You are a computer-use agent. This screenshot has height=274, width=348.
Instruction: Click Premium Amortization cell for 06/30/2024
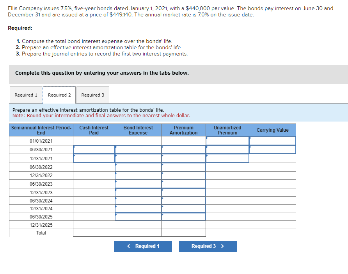click(x=183, y=201)
